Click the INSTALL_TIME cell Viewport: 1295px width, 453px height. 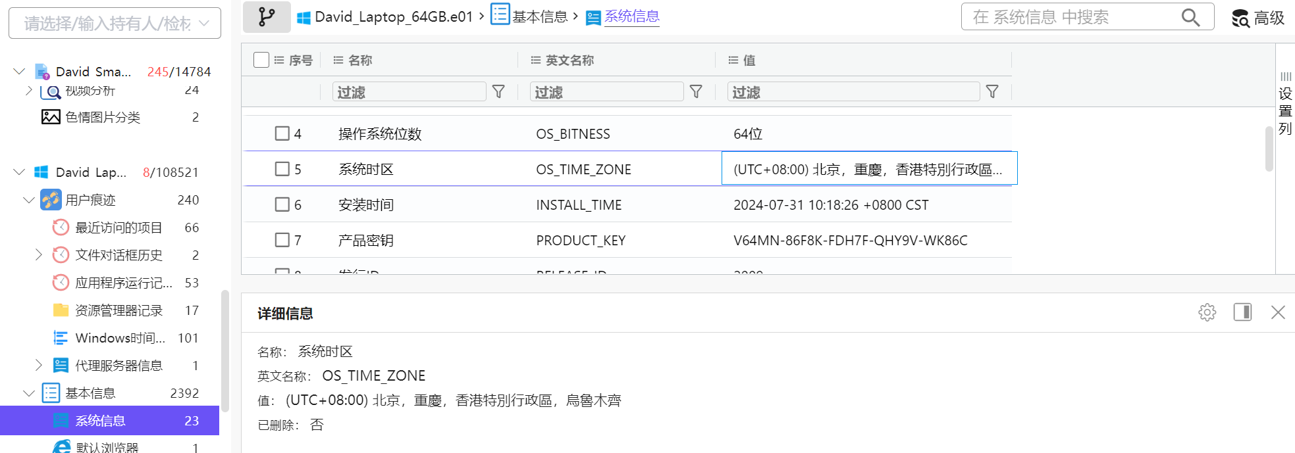coord(579,205)
